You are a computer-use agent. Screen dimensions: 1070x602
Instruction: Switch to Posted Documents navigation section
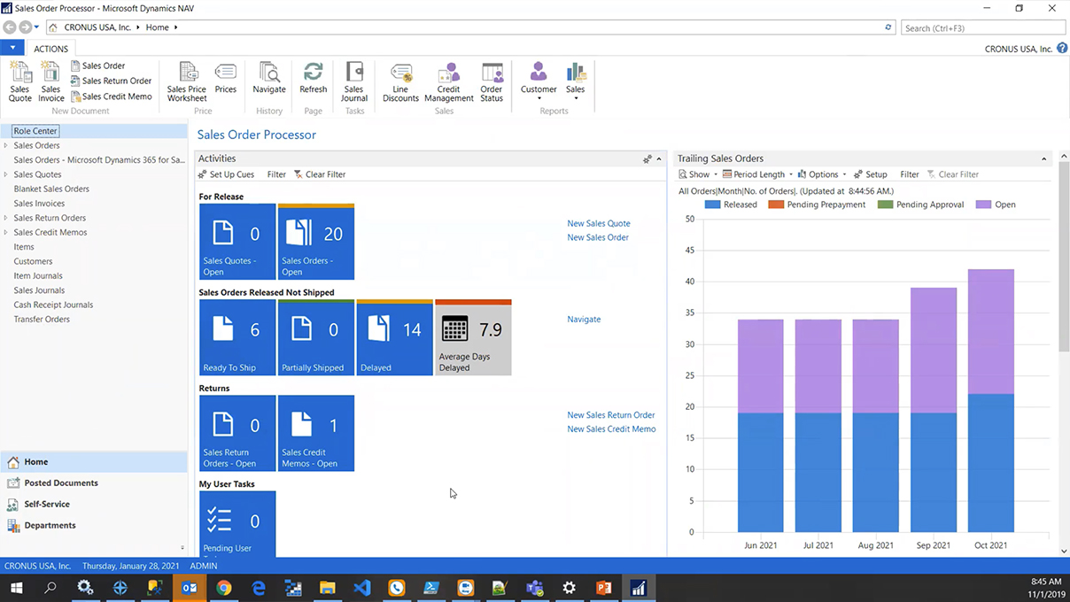click(x=61, y=482)
